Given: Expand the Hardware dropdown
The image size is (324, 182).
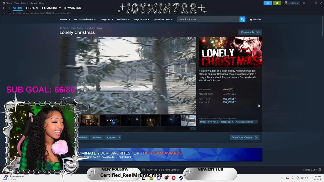Looking at the screenshot, I should [x=123, y=19].
